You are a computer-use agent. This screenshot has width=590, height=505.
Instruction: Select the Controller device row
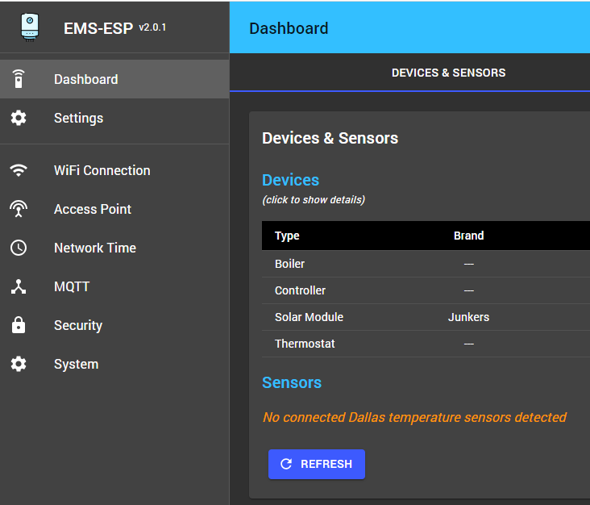[x=300, y=290]
